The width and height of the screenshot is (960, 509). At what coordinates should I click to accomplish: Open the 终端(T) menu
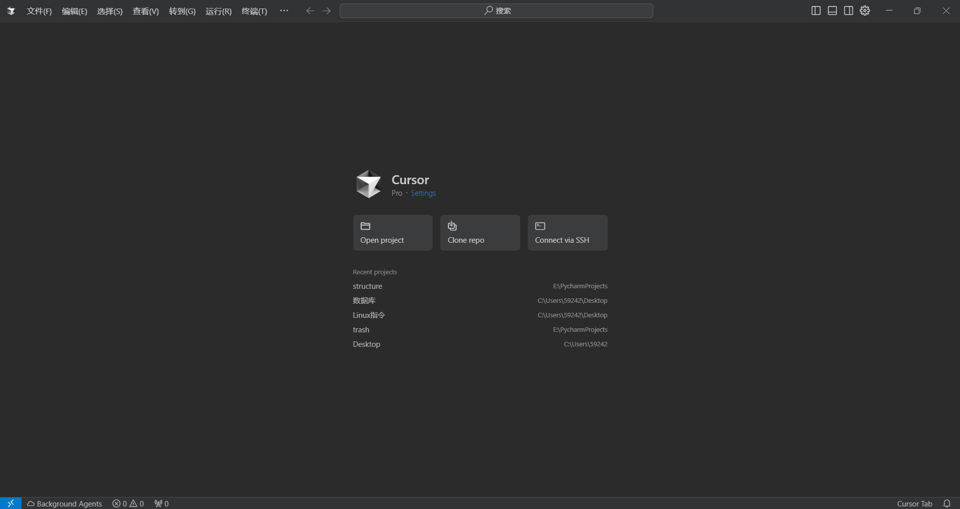[x=254, y=11]
